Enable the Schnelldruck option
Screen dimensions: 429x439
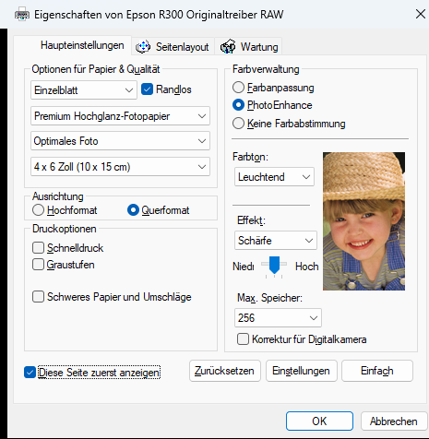pyautogui.click(x=38, y=248)
